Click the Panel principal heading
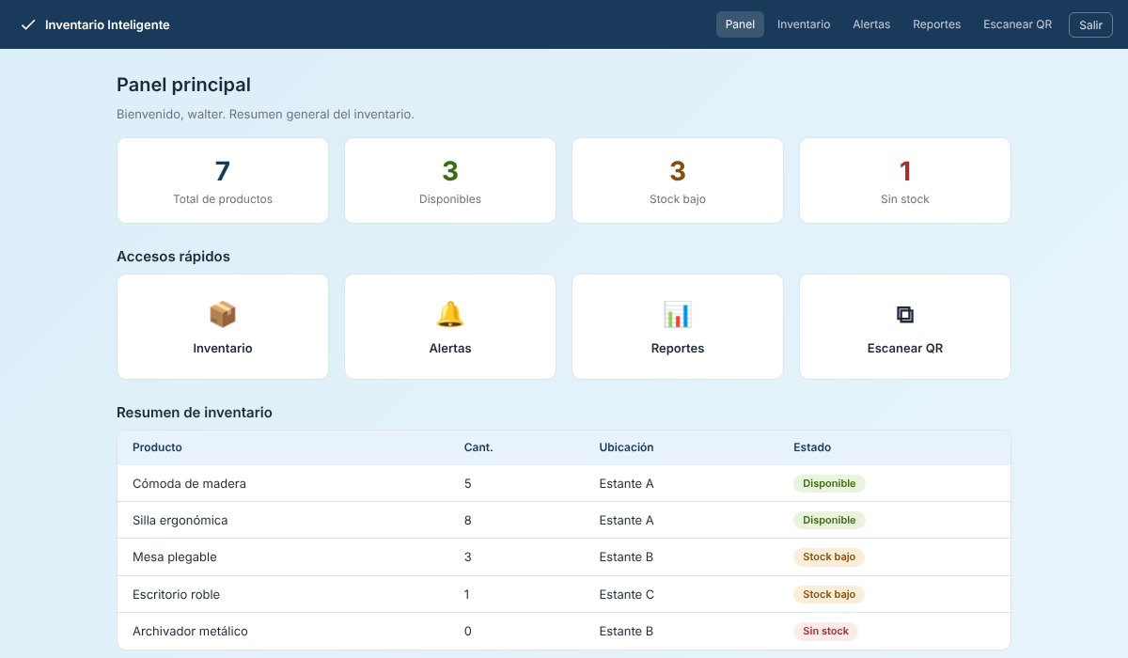1128x658 pixels. (x=183, y=85)
